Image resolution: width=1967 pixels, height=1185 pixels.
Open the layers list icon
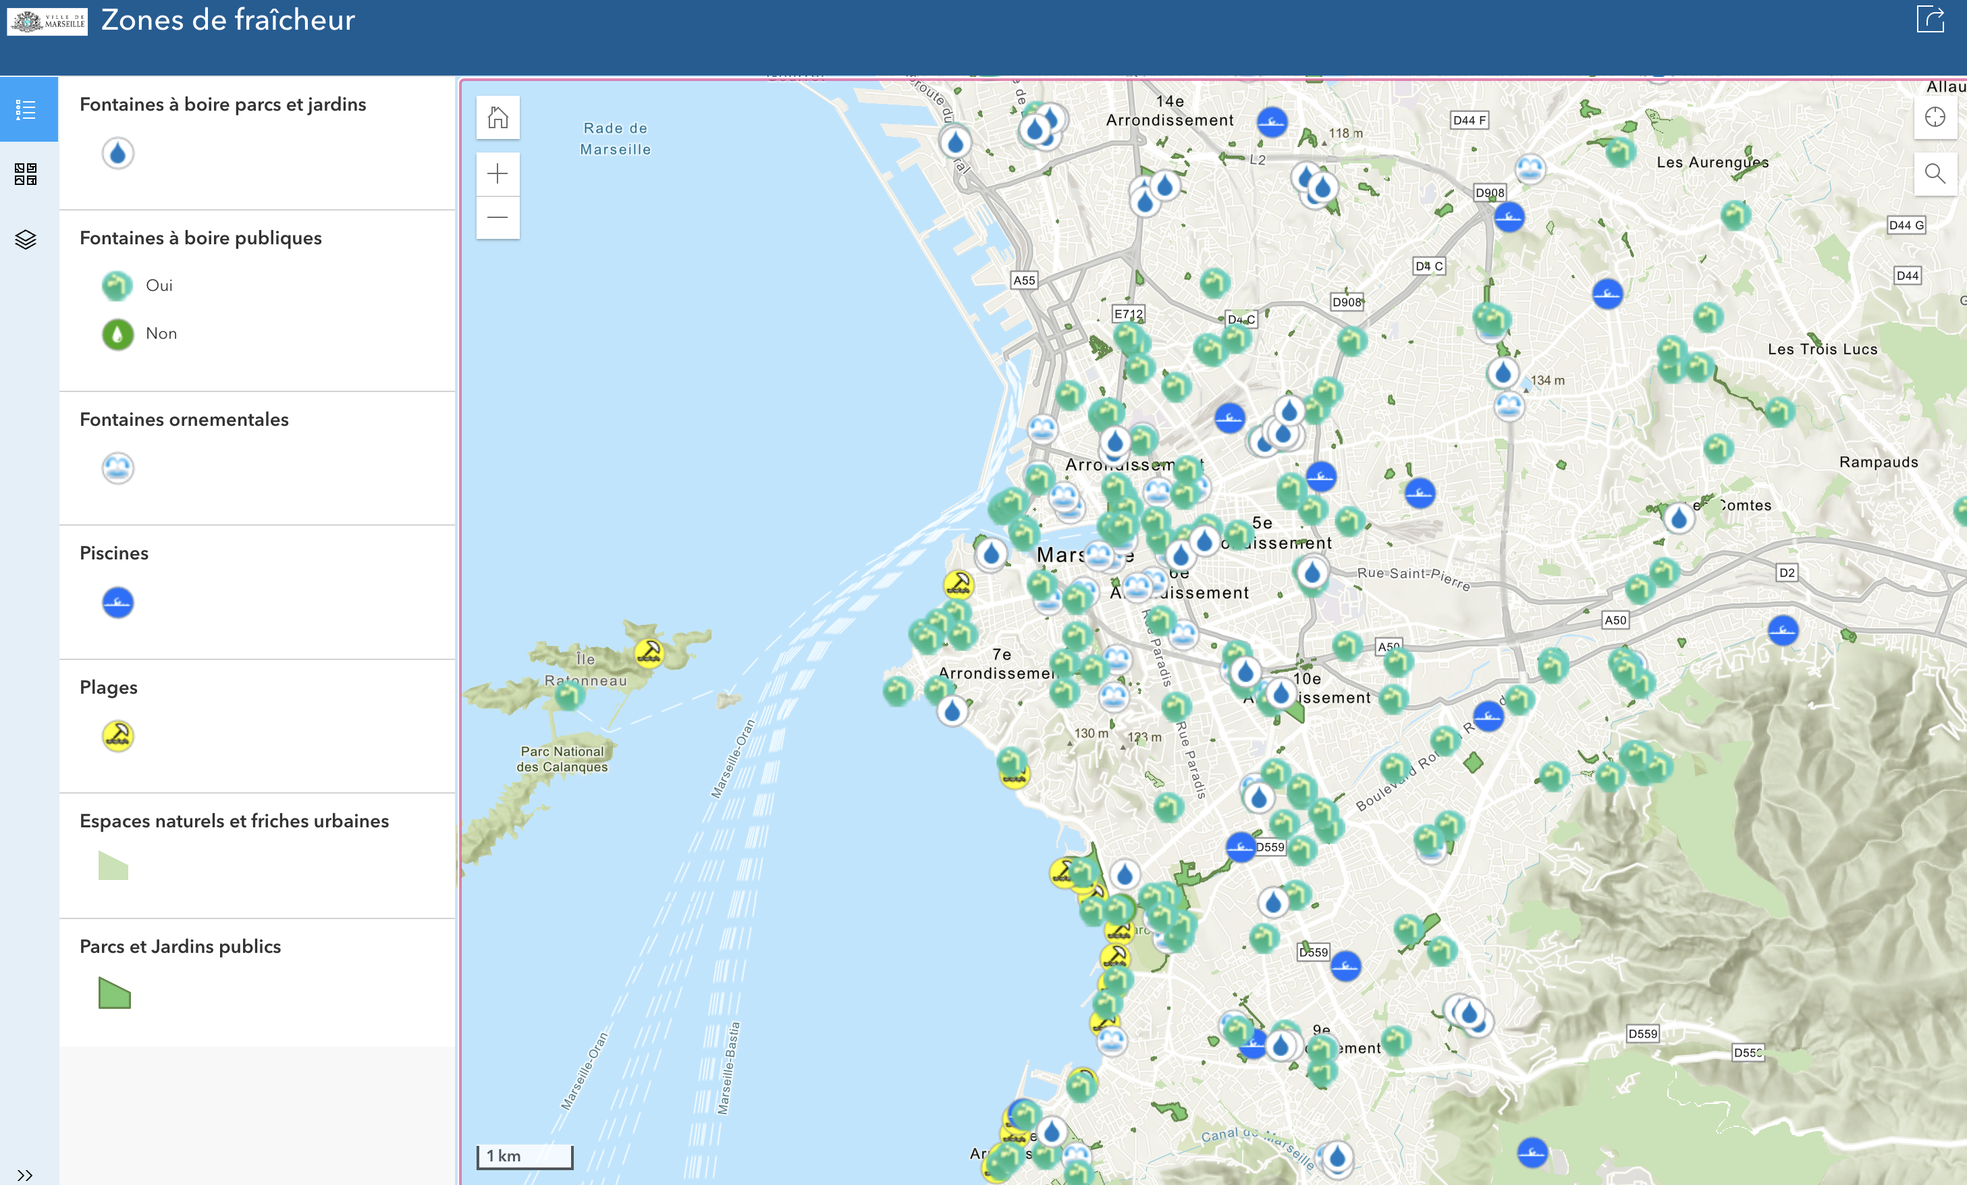point(26,240)
